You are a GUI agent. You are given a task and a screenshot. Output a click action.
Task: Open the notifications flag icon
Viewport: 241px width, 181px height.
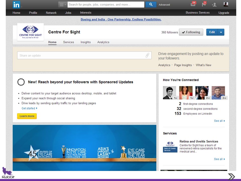[x=204, y=4]
